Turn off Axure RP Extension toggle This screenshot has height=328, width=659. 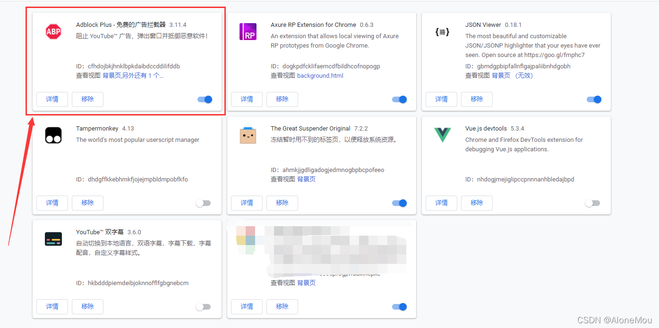click(400, 99)
